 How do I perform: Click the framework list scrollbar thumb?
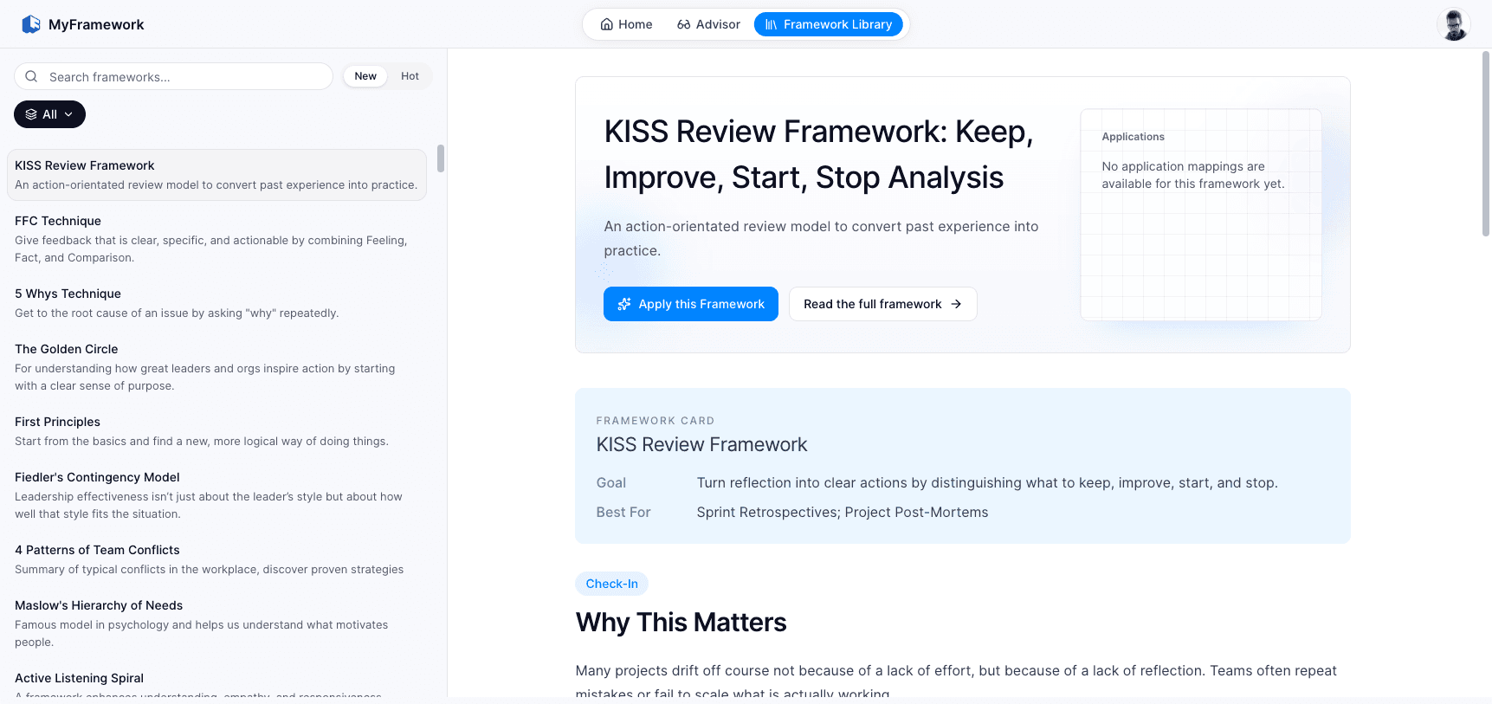pos(441,158)
